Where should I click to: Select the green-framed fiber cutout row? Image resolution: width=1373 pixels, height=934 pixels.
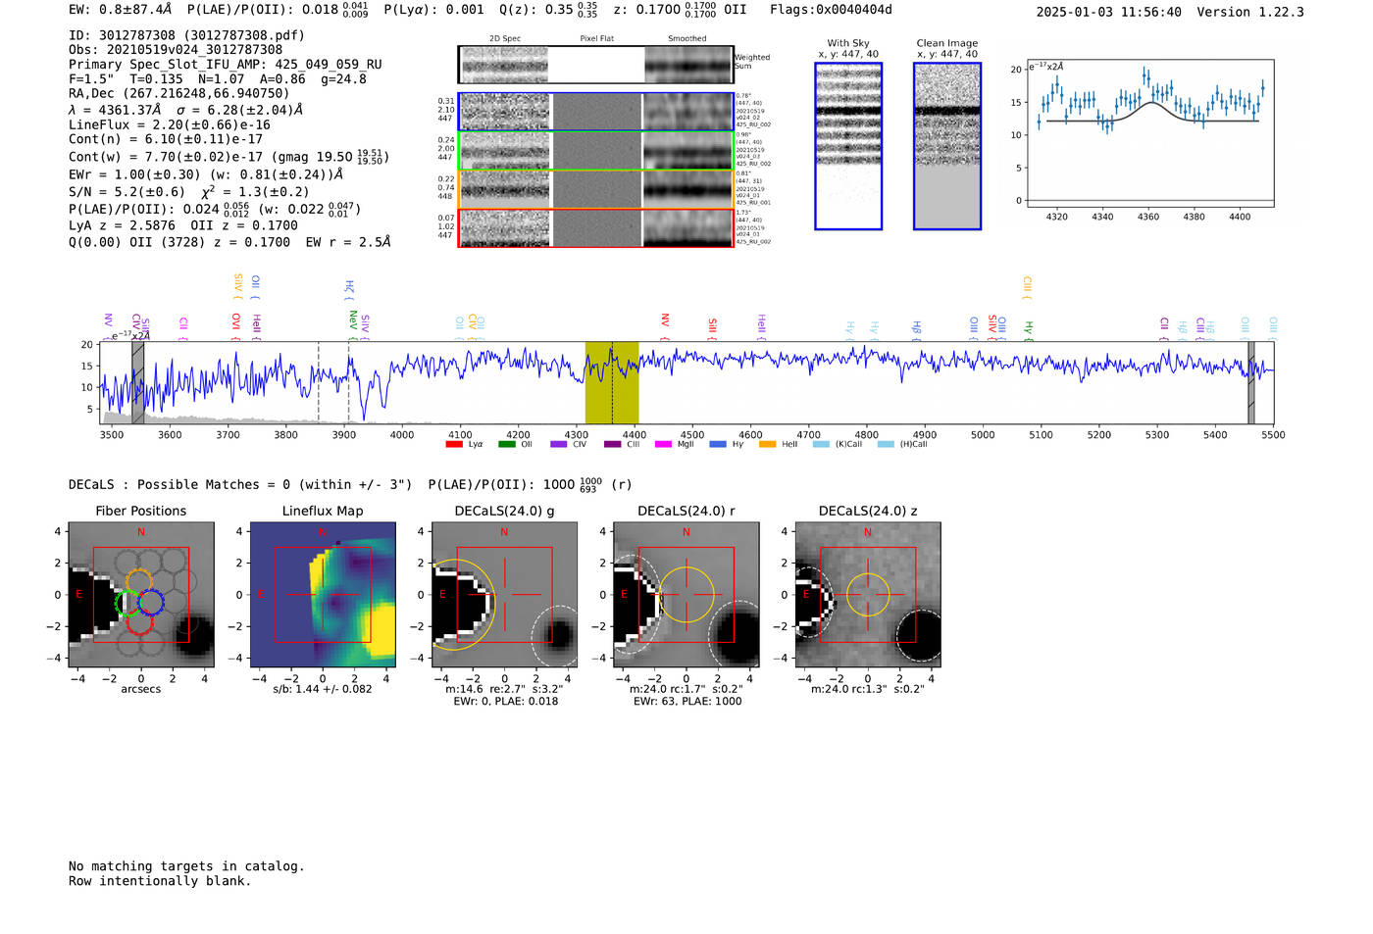pos(595,151)
